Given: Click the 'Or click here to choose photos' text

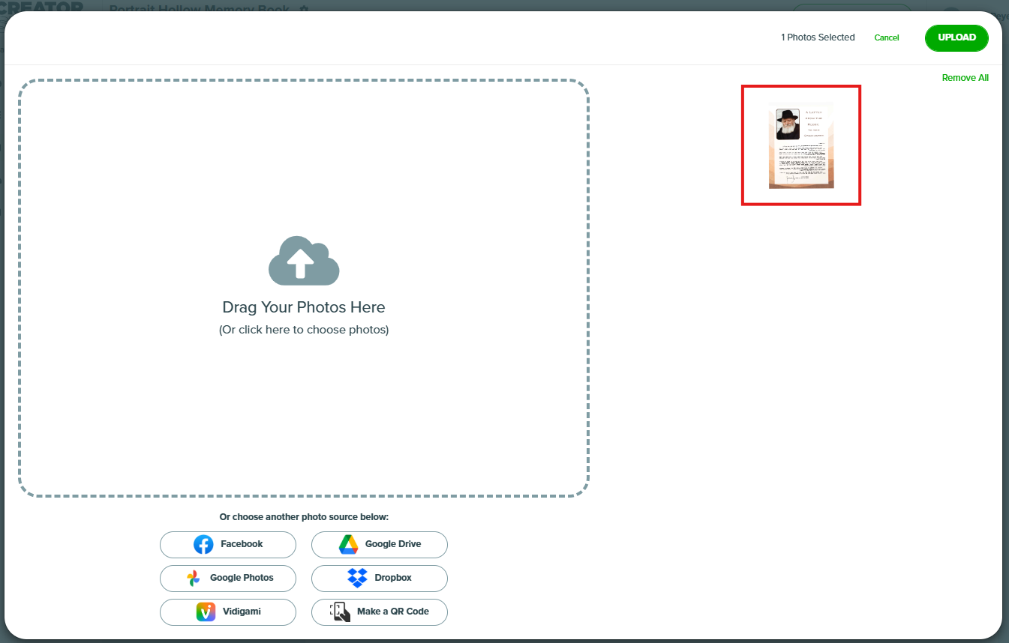Looking at the screenshot, I should tap(304, 330).
